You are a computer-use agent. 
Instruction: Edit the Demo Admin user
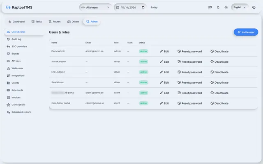pyautogui.click(x=164, y=51)
